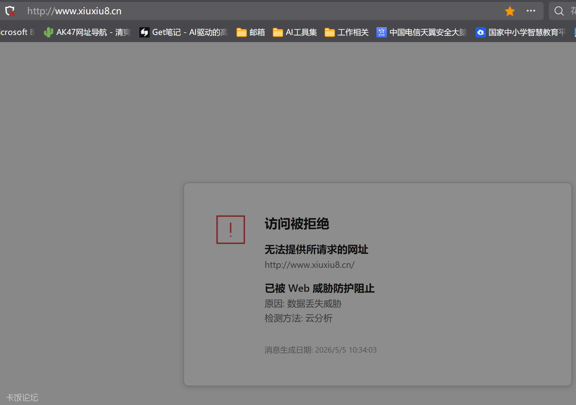Image resolution: width=576 pixels, height=405 pixels.
Task: Click the 中国电信天翼安全大脑 favicon
Action: coord(381,32)
